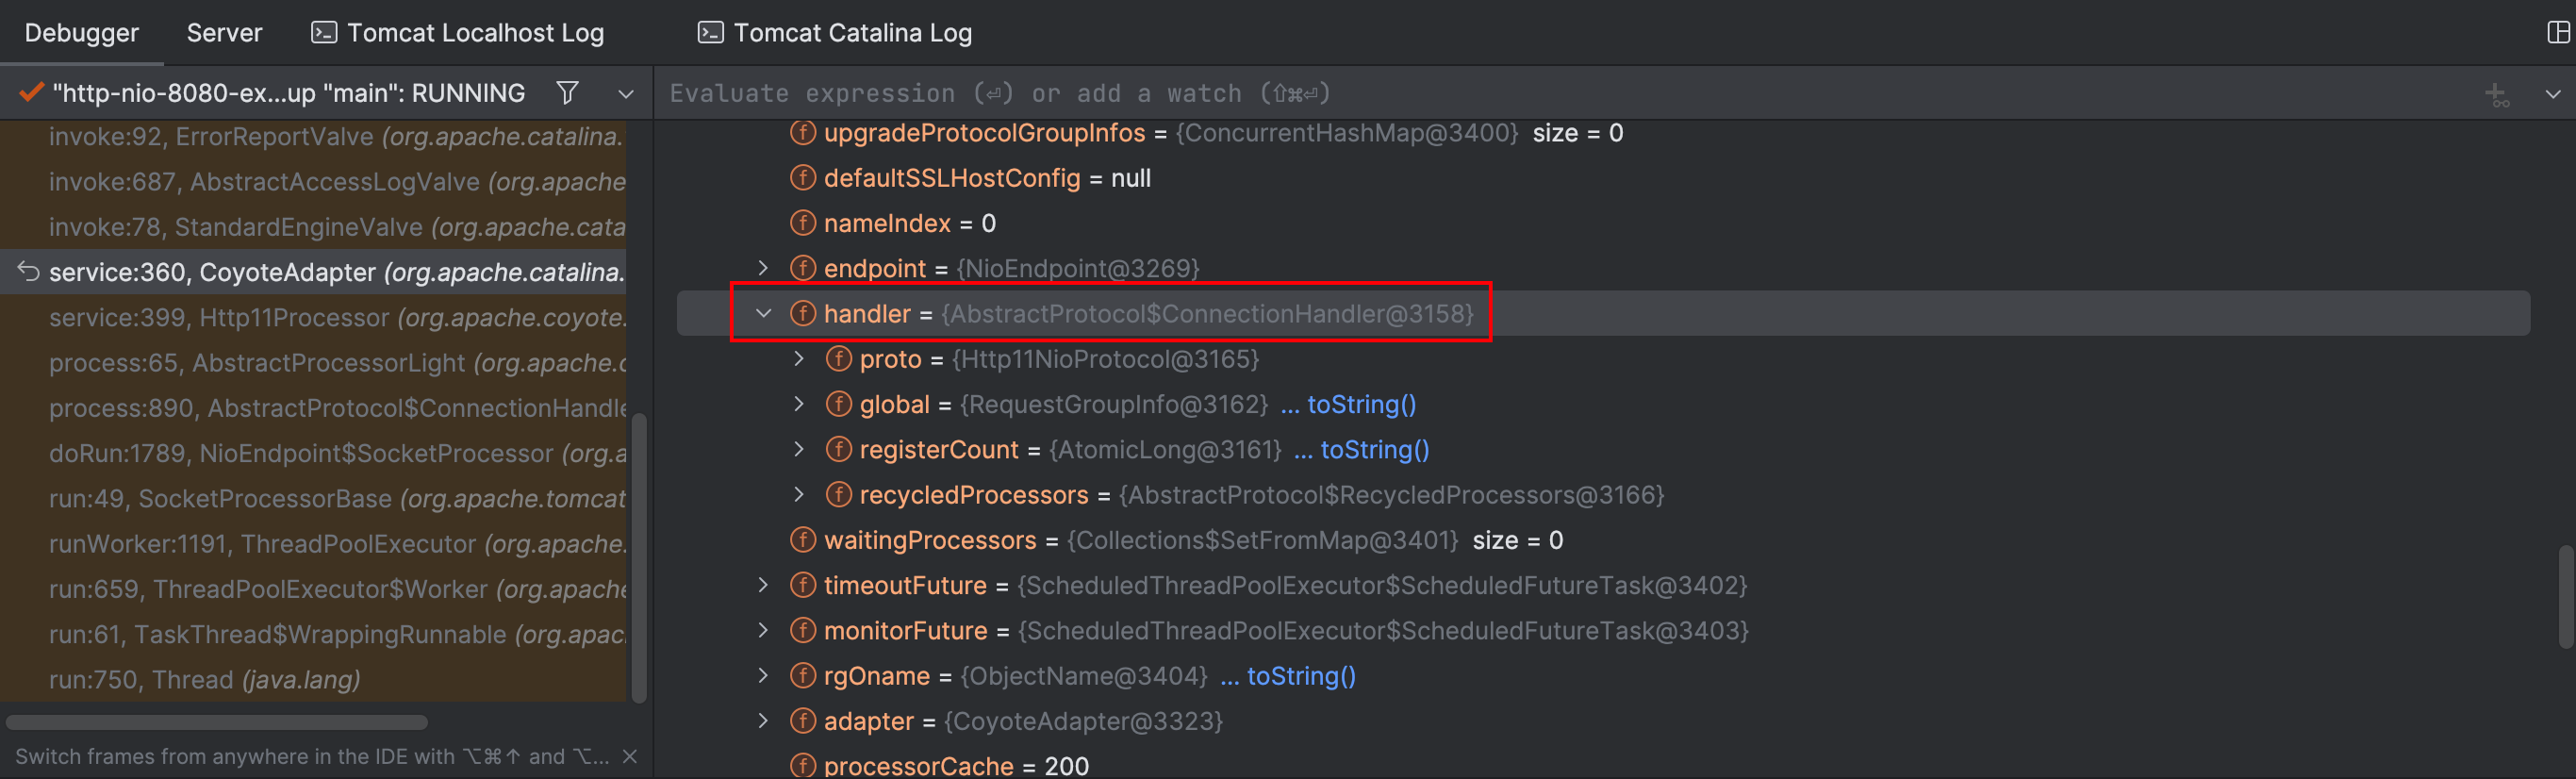Click the drop-frame arrow next to service:360

tap(27, 271)
